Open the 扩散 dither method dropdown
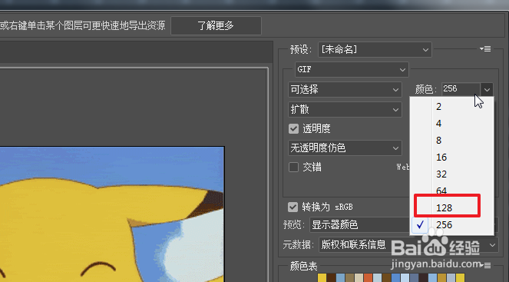Image resolution: width=509 pixels, height=282 pixels. point(345,109)
